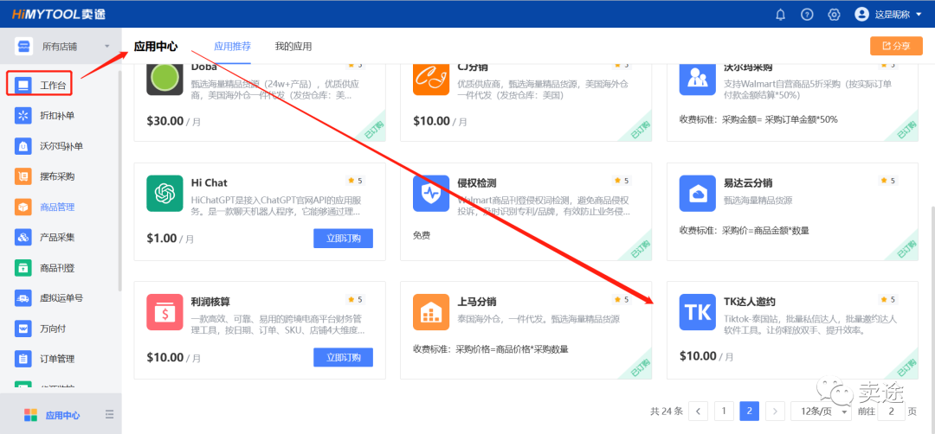This screenshot has height=434, width=935.
Task: Click the store icon beside 所有店铺
Action: pyautogui.click(x=23, y=46)
